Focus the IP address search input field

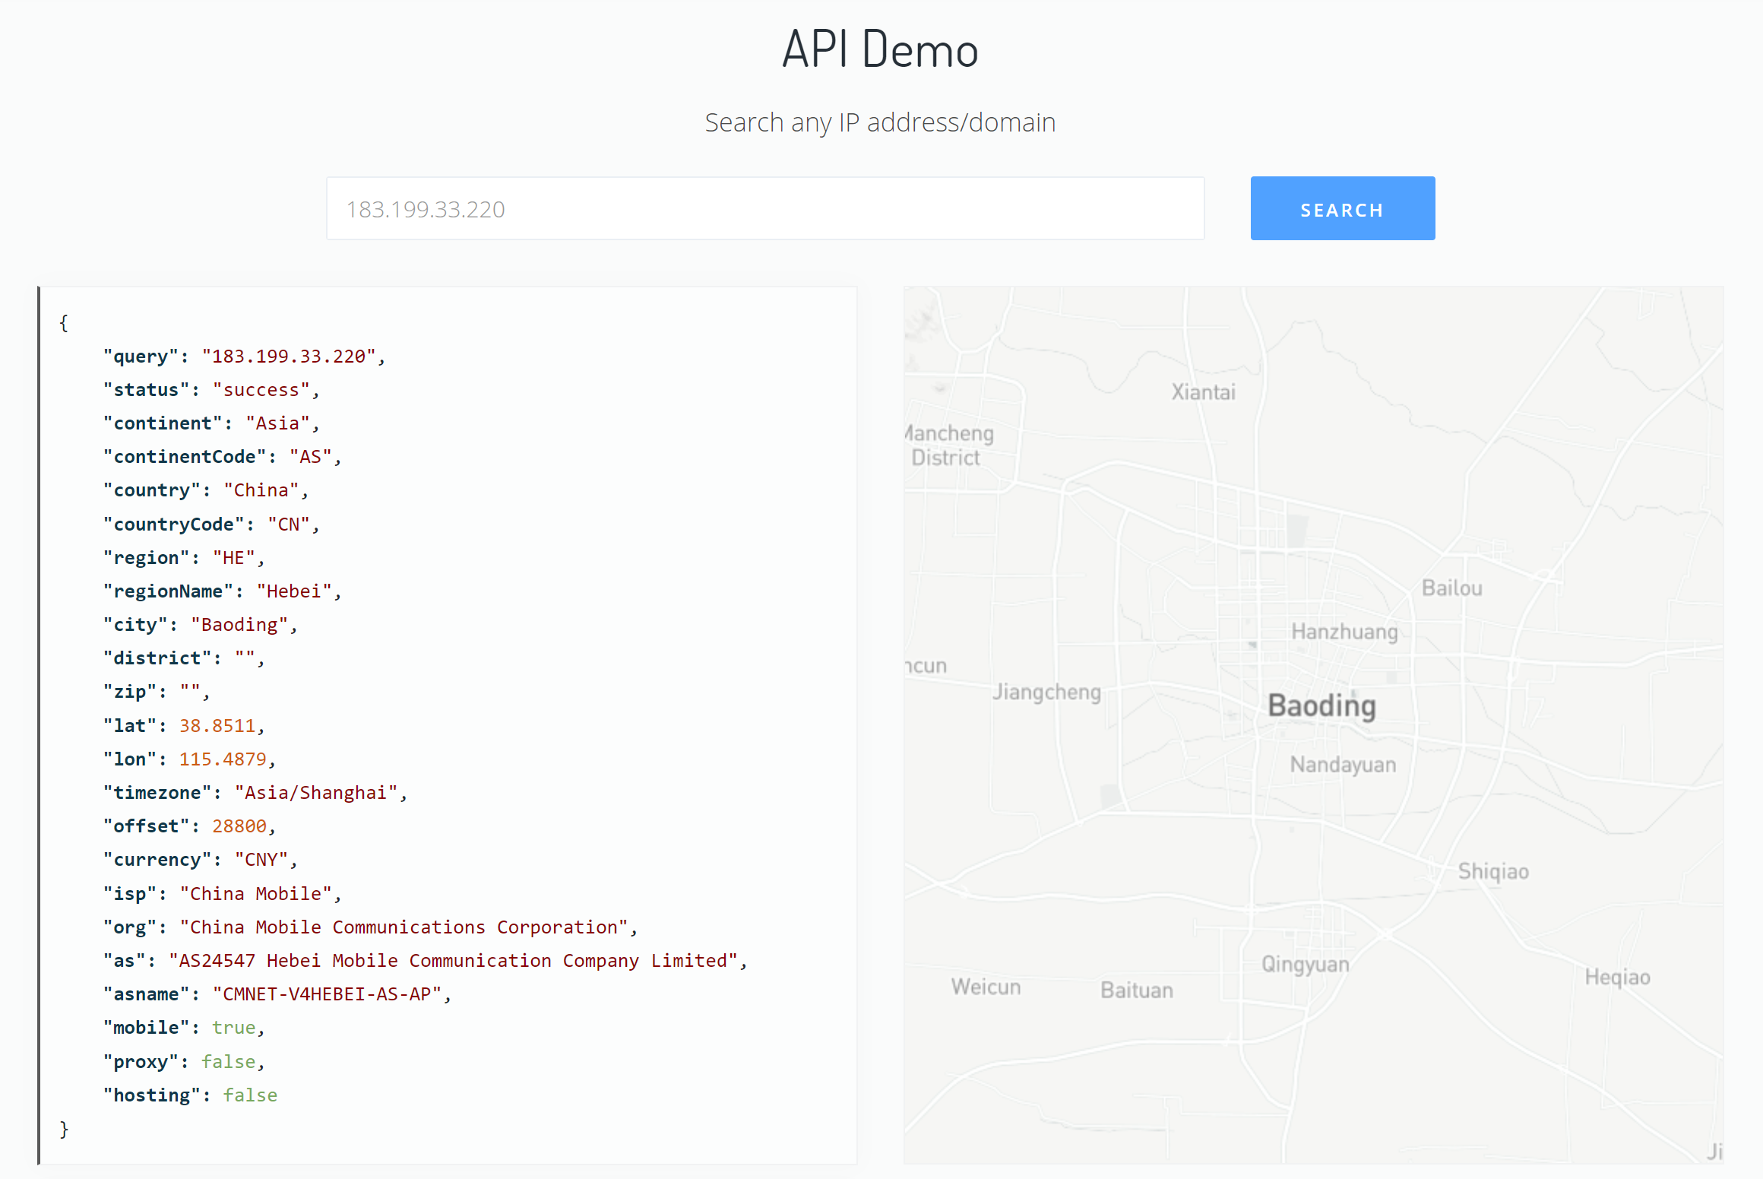(x=764, y=209)
